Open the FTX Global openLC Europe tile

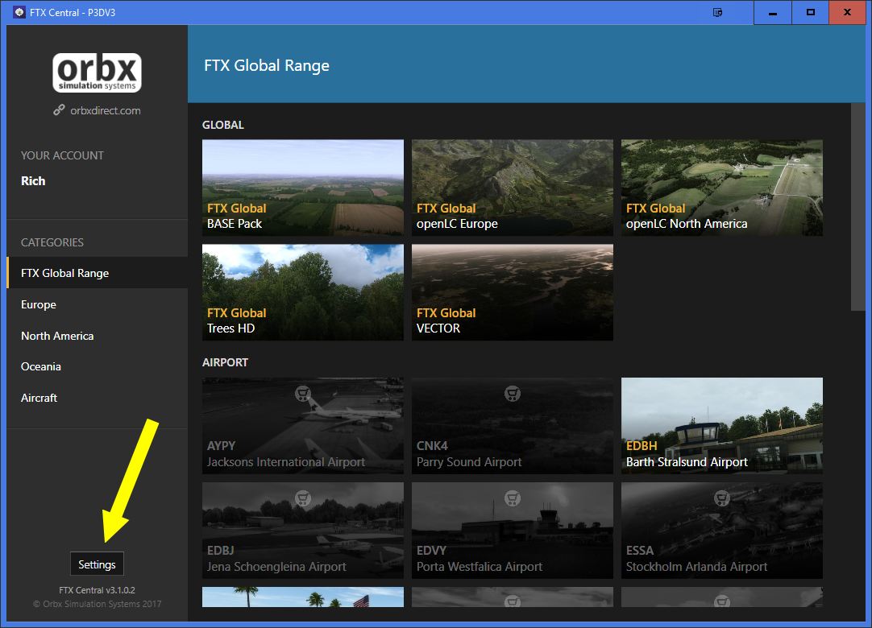[513, 188]
